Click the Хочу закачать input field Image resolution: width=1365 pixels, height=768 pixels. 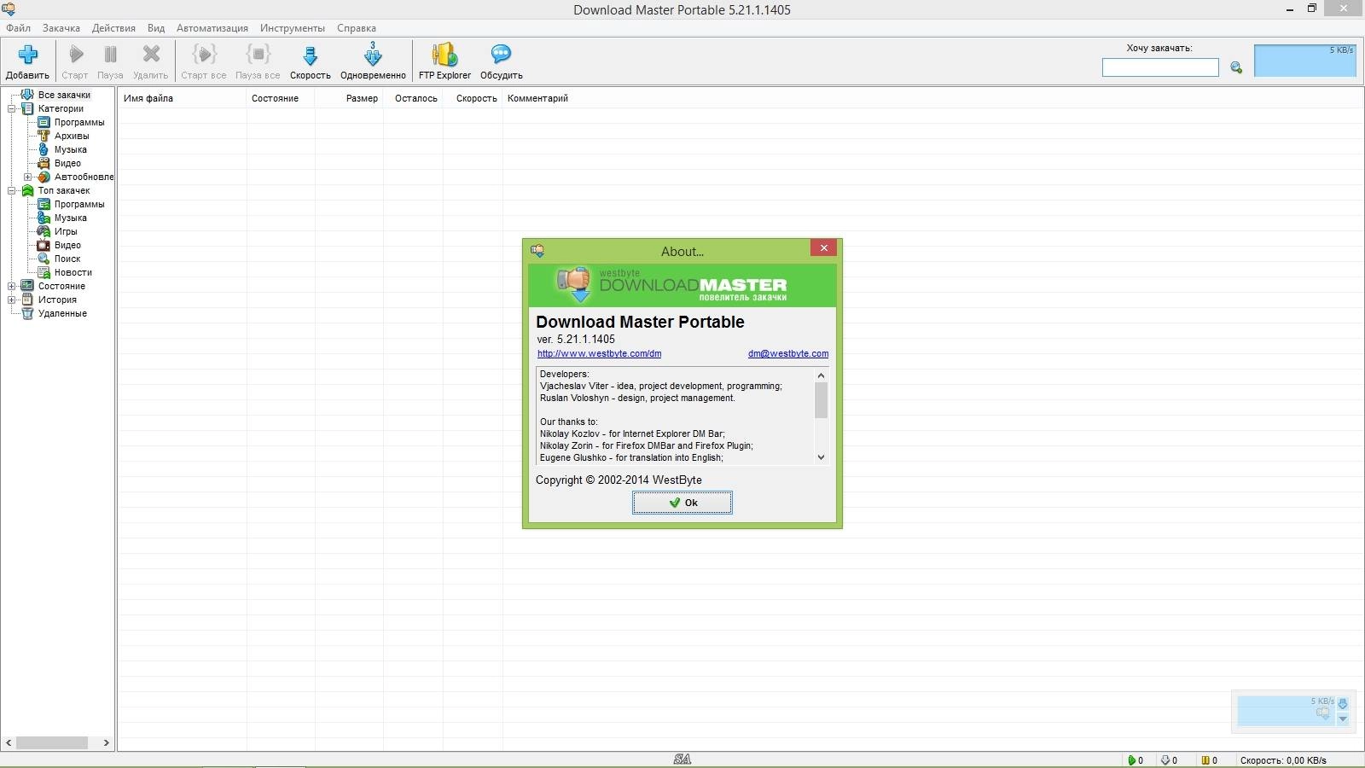tap(1160, 67)
